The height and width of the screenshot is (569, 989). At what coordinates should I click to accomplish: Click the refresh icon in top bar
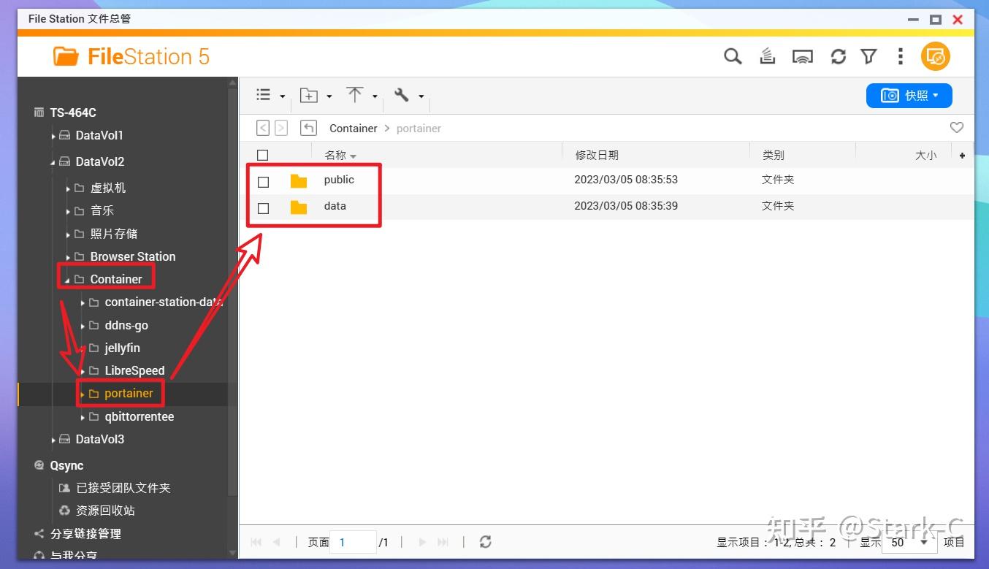click(838, 56)
